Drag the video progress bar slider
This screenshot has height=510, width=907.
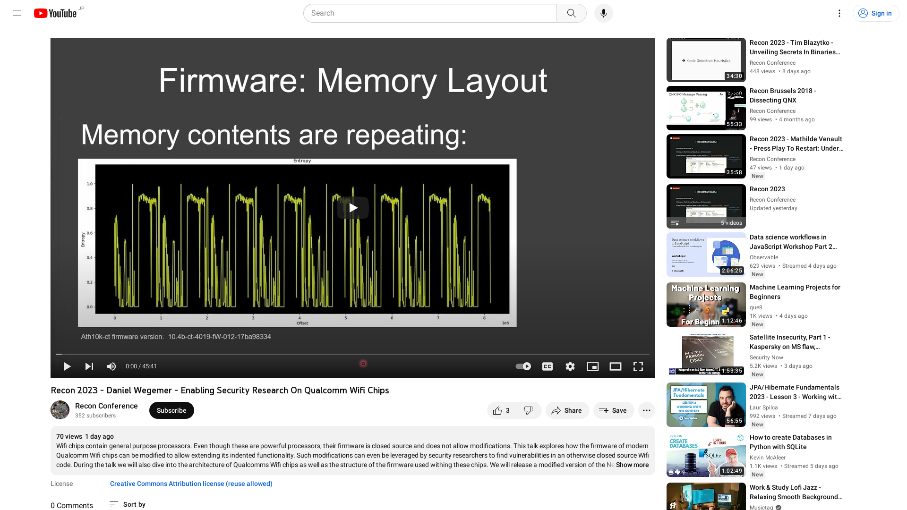pyautogui.click(x=363, y=364)
